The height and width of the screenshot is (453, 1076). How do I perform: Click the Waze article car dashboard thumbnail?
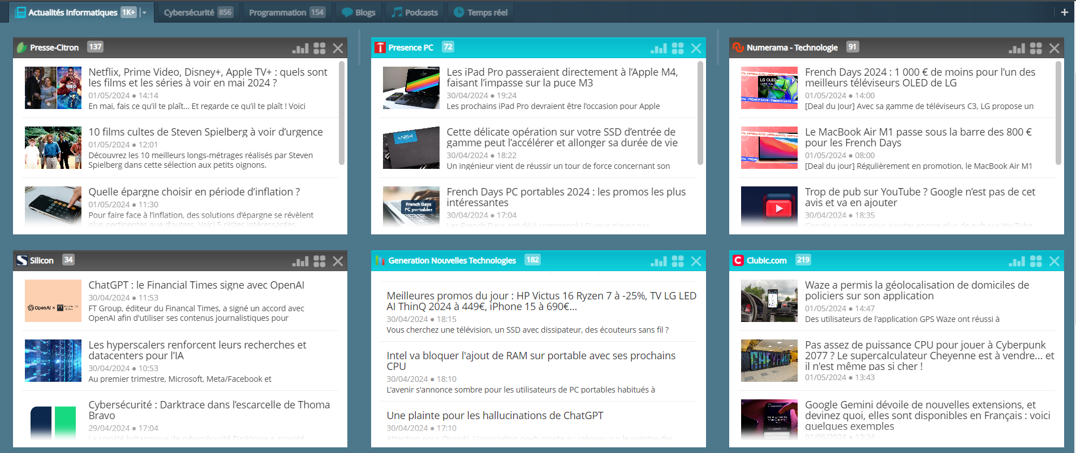(x=769, y=300)
